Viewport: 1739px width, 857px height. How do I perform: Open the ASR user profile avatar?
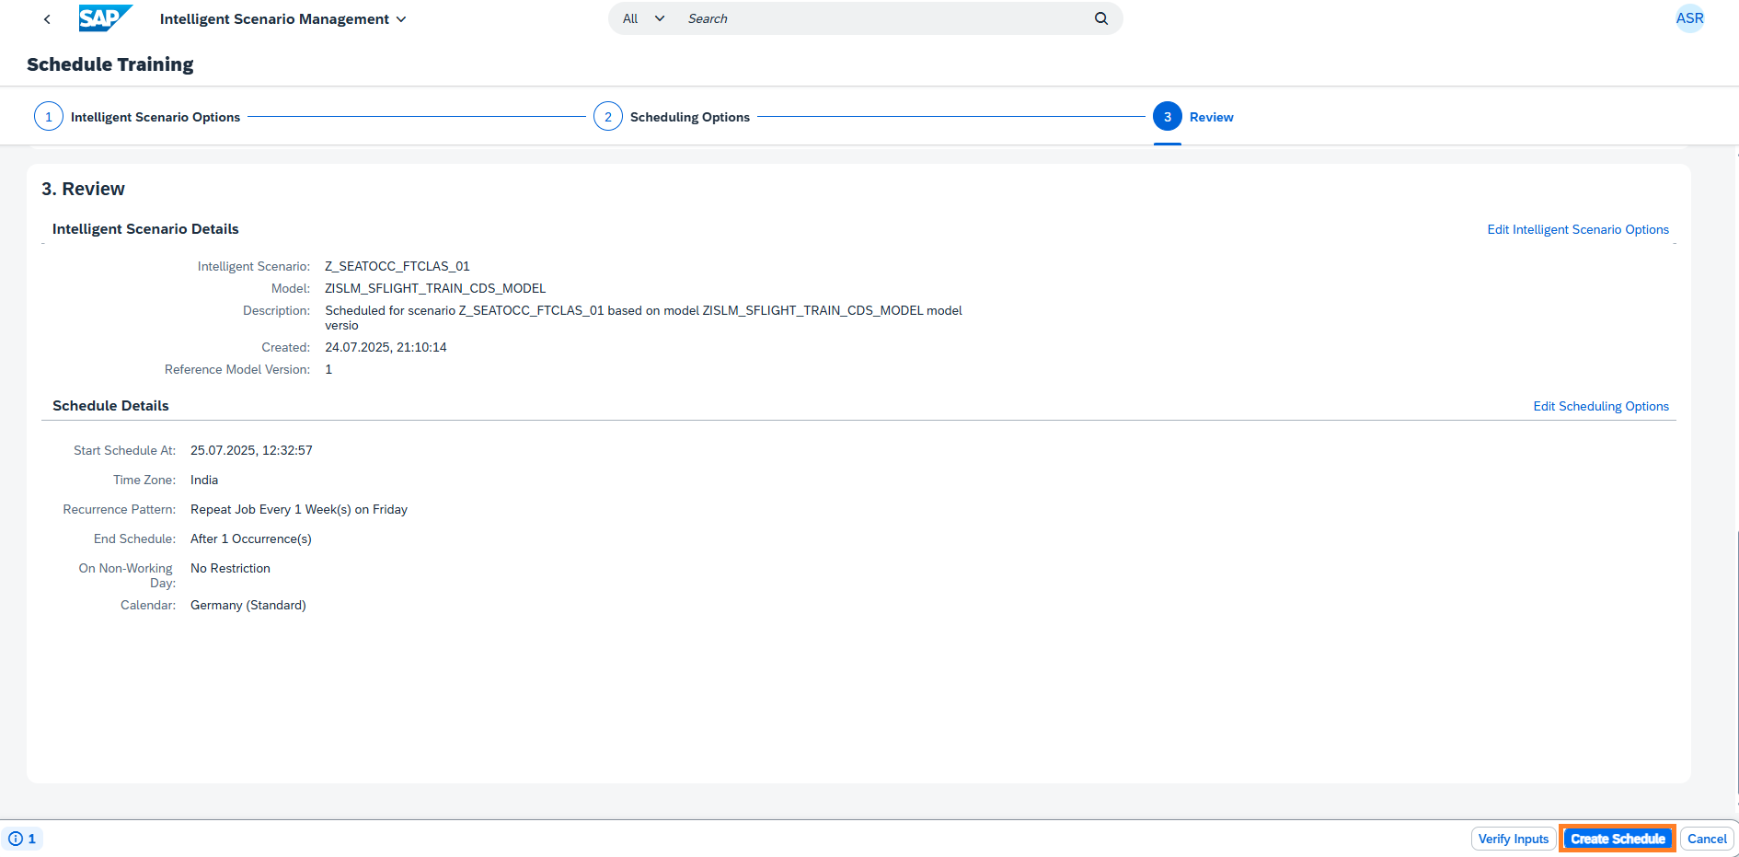pos(1688,18)
